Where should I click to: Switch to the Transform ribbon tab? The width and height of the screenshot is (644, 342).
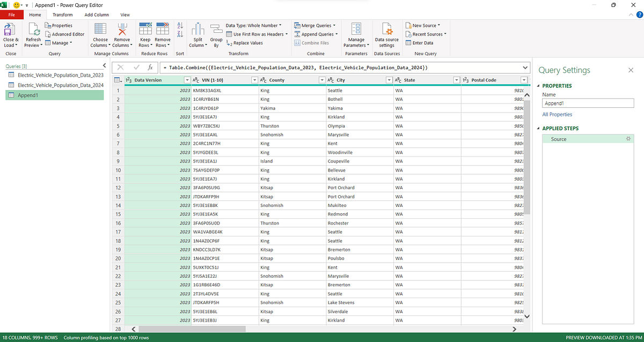pos(62,14)
